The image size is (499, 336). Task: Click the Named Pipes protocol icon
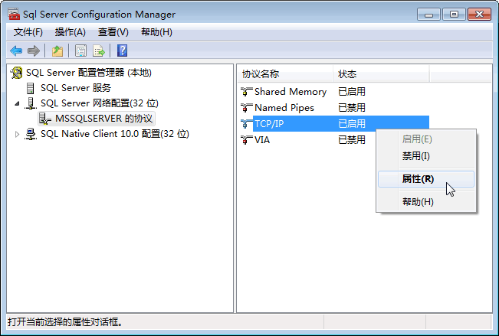[x=246, y=108]
